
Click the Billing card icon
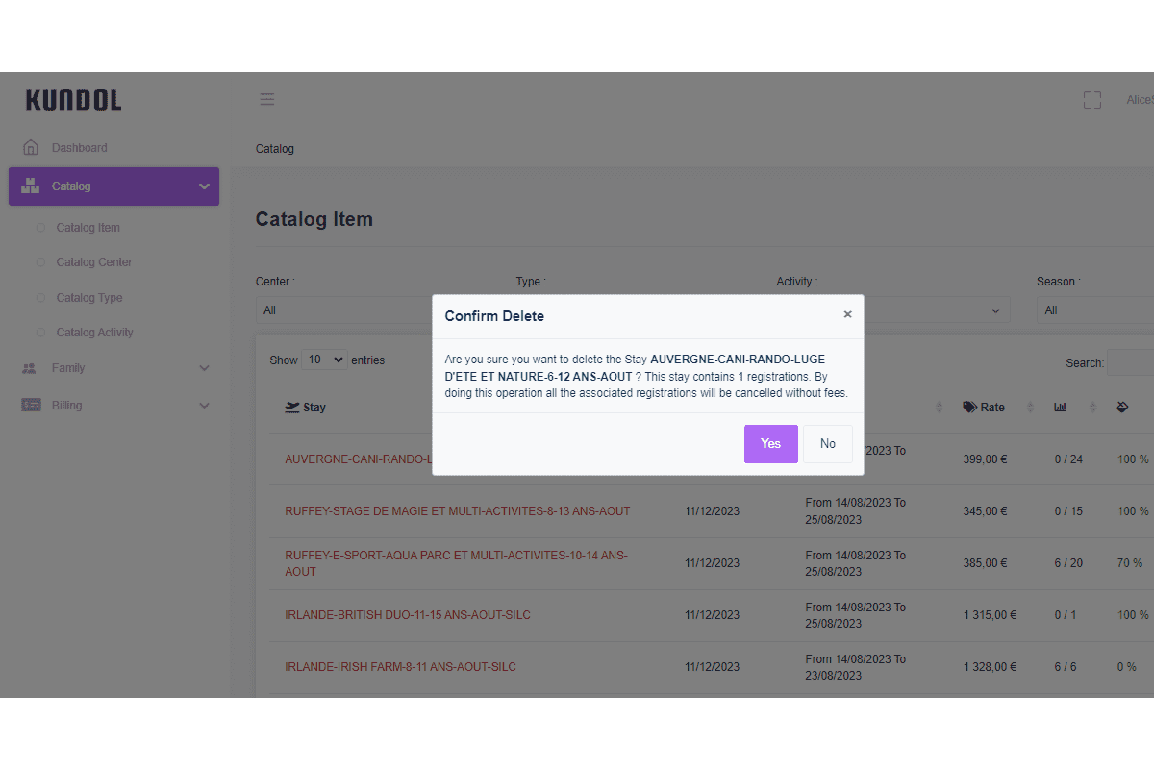(31, 406)
